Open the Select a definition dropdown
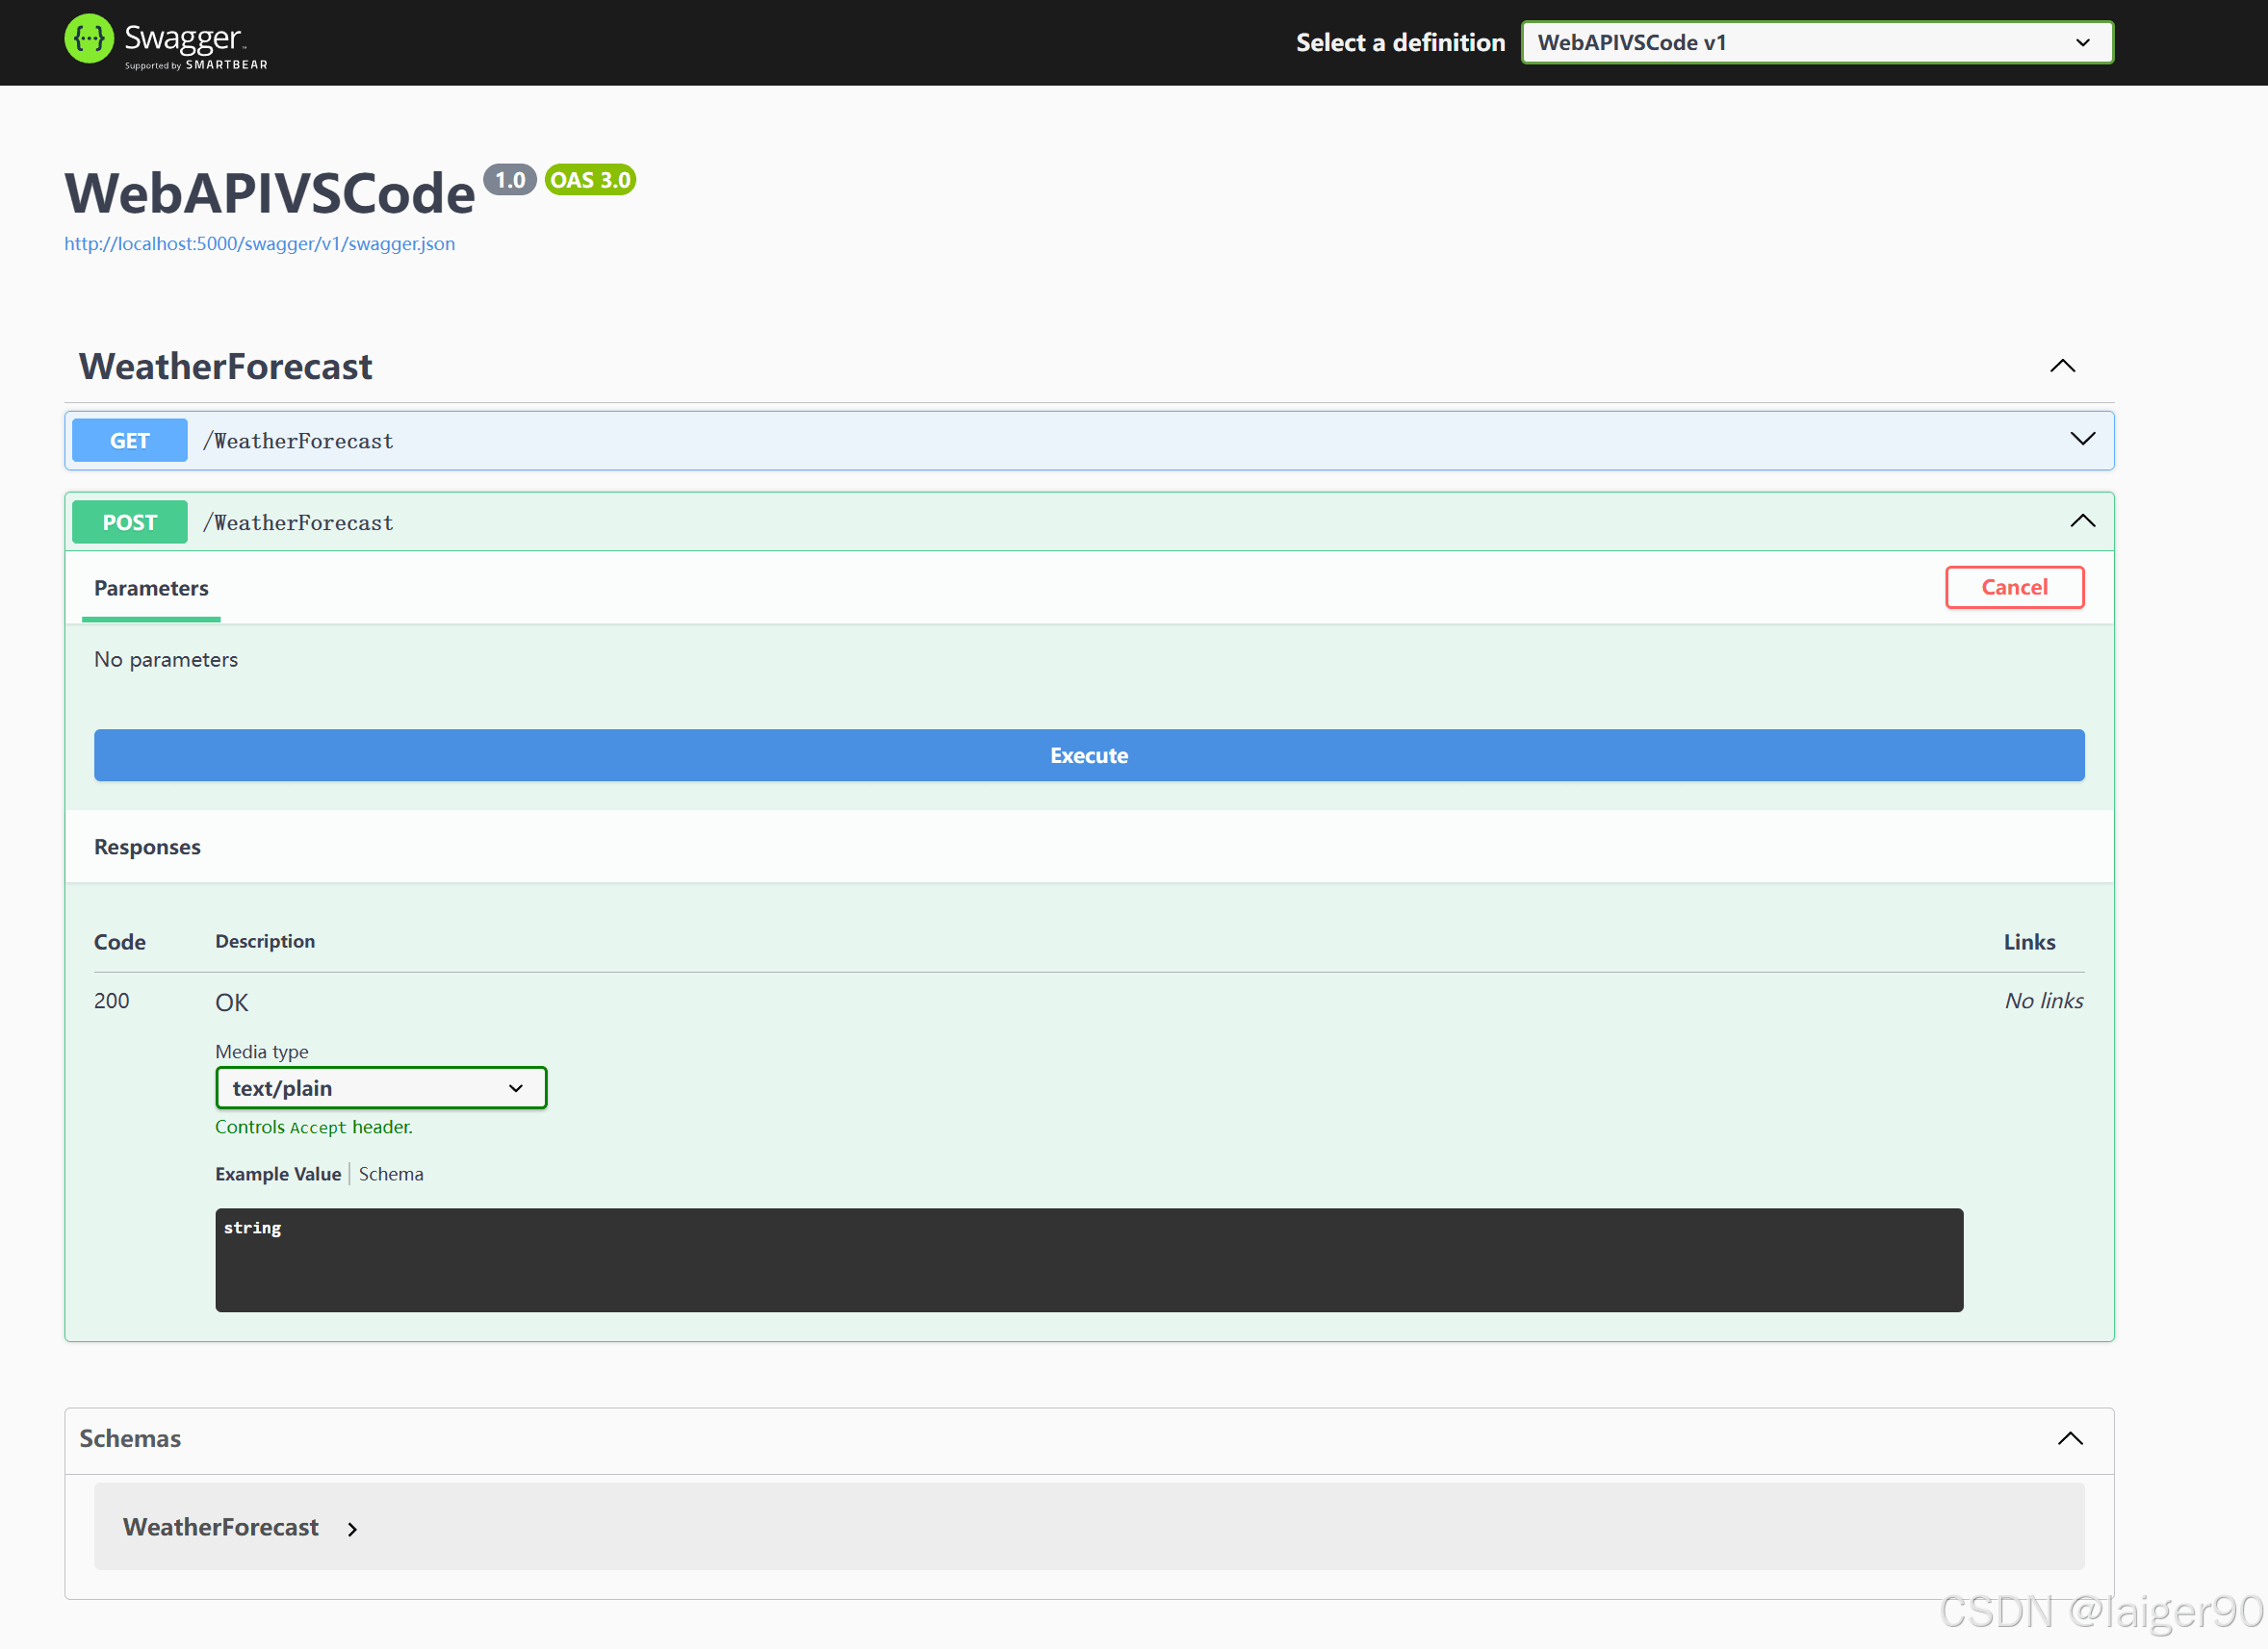 [x=1817, y=43]
